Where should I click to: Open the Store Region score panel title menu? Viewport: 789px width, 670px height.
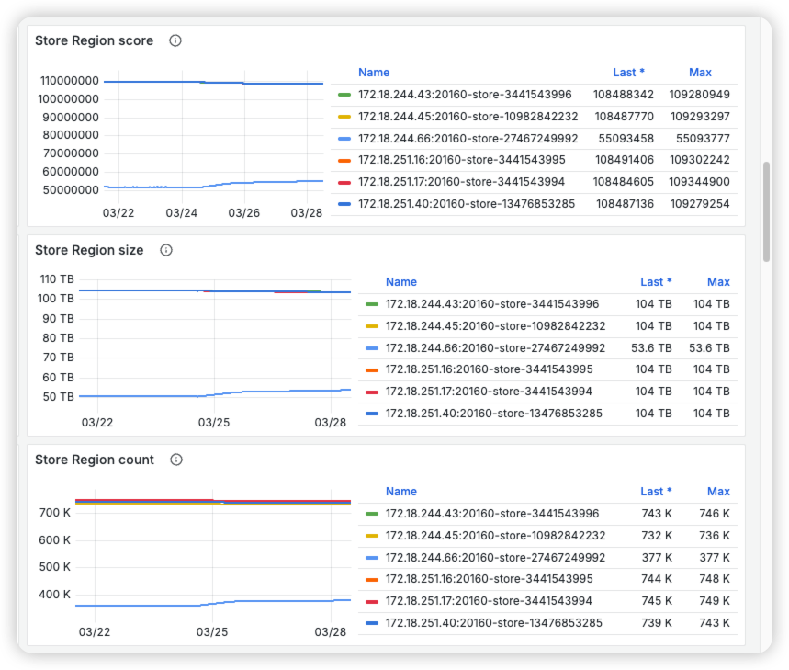tap(94, 40)
